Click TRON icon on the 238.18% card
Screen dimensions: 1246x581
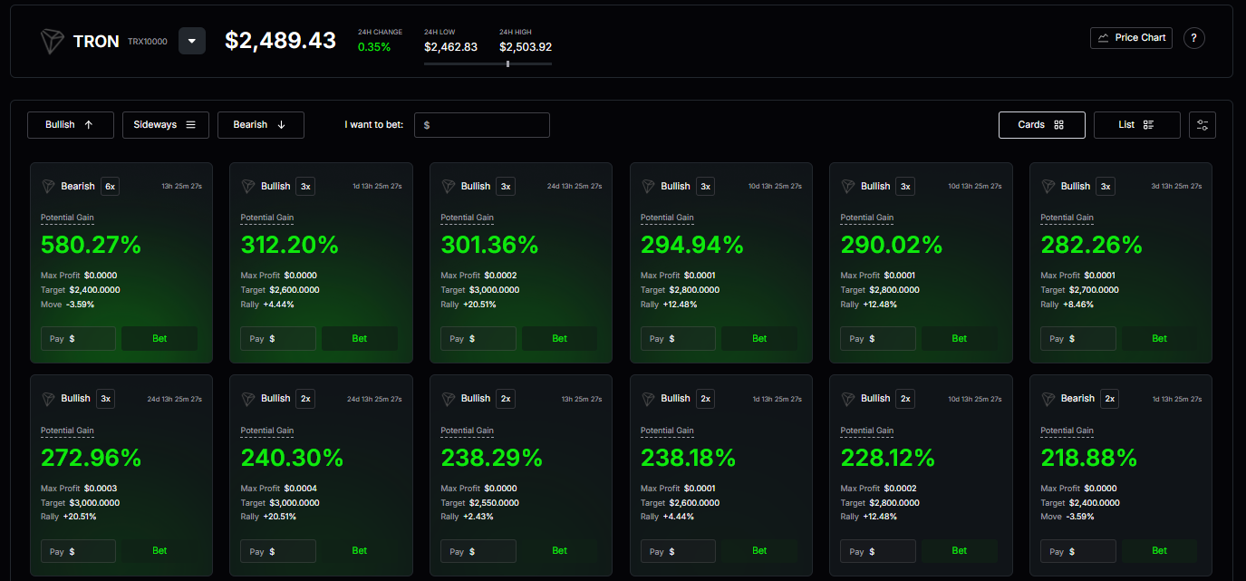click(648, 399)
